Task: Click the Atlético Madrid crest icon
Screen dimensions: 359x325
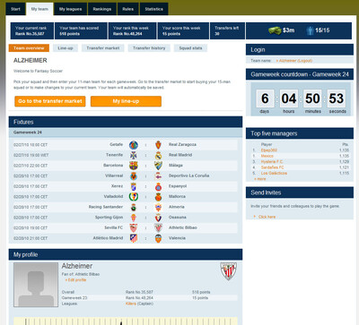Action: (134, 238)
